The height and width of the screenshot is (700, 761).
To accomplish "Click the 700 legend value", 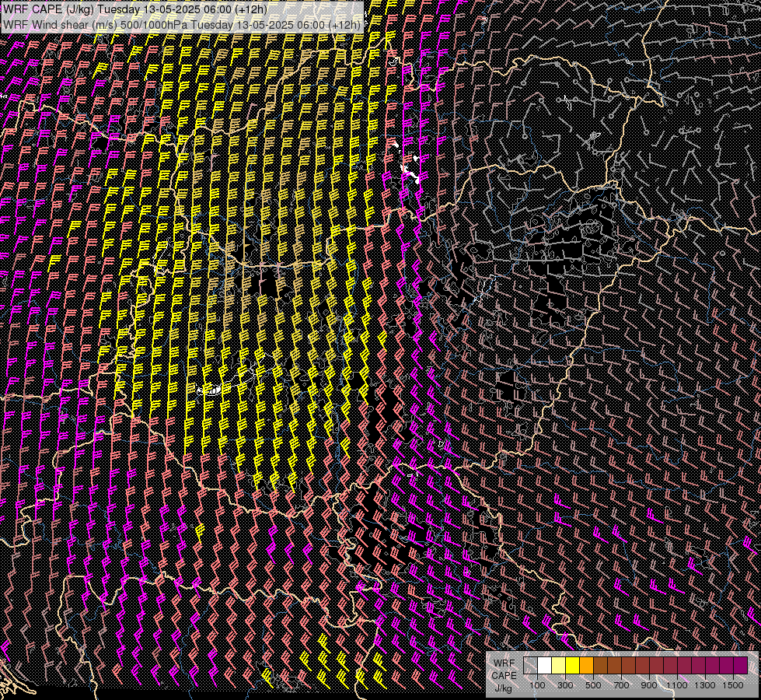I will click(621, 685).
